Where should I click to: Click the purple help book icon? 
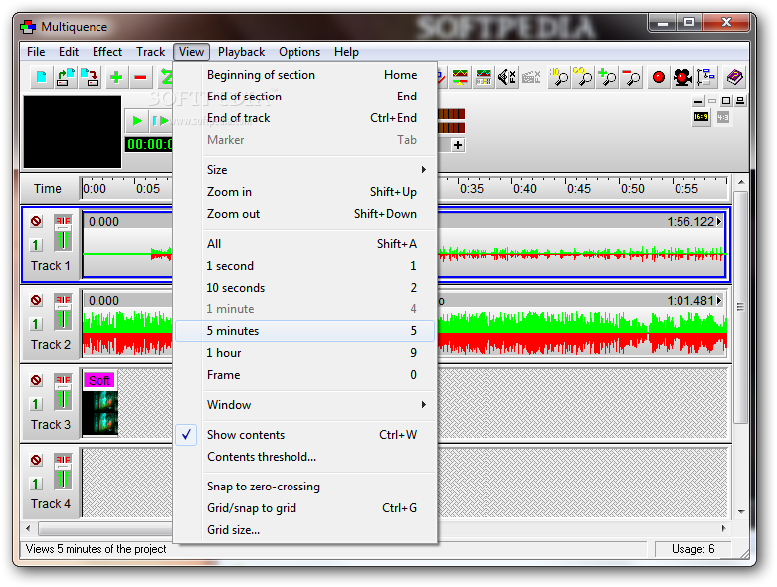[x=735, y=78]
